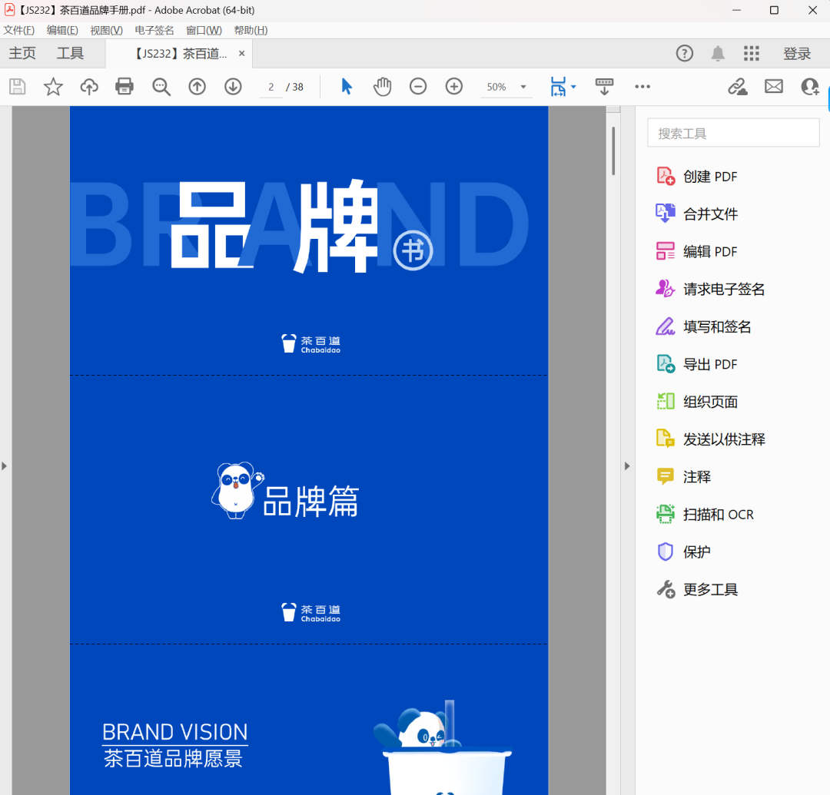830x795 pixels.
Task: Select the Hand tool in the toolbar
Action: tap(382, 86)
